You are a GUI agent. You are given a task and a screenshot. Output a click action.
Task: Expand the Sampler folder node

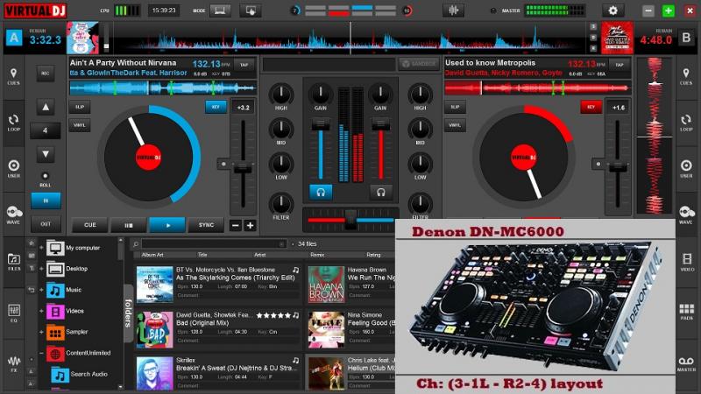[x=41, y=332]
